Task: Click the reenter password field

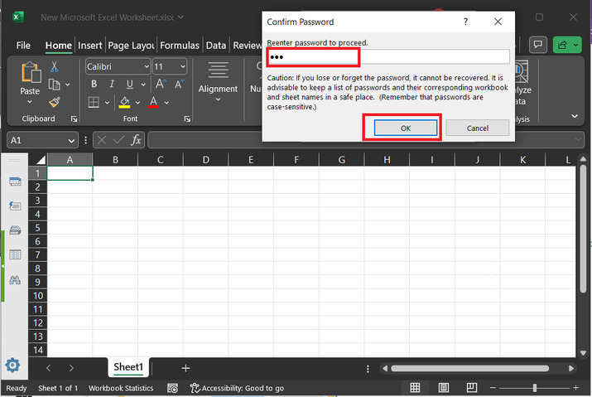Action: click(x=388, y=57)
